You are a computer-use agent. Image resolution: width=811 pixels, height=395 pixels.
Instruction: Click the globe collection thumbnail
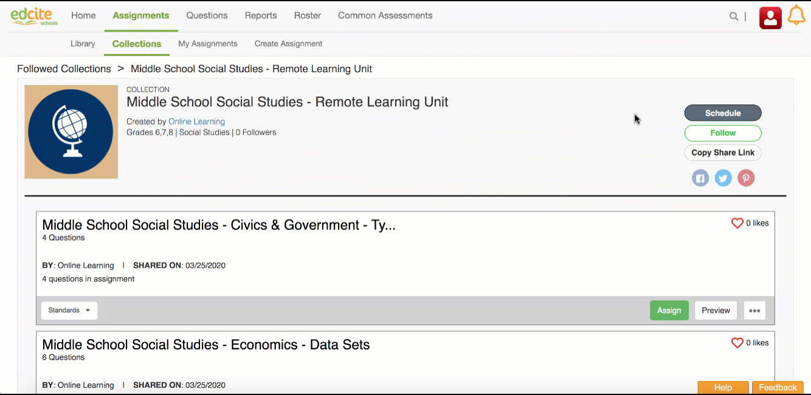(71, 132)
